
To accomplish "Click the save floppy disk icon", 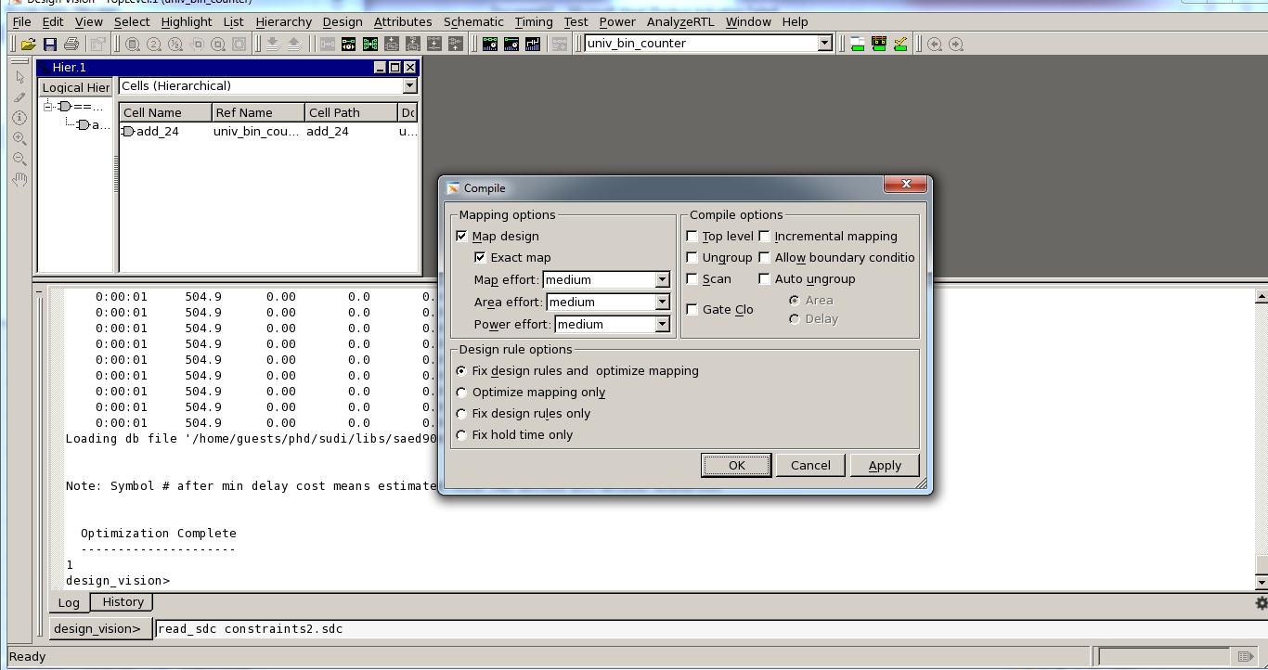I will tap(50, 44).
